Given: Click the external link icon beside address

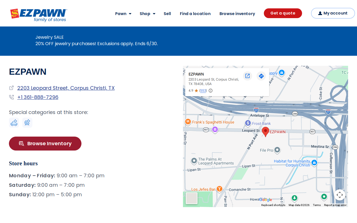Looking at the screenshot, I should 11,88.
